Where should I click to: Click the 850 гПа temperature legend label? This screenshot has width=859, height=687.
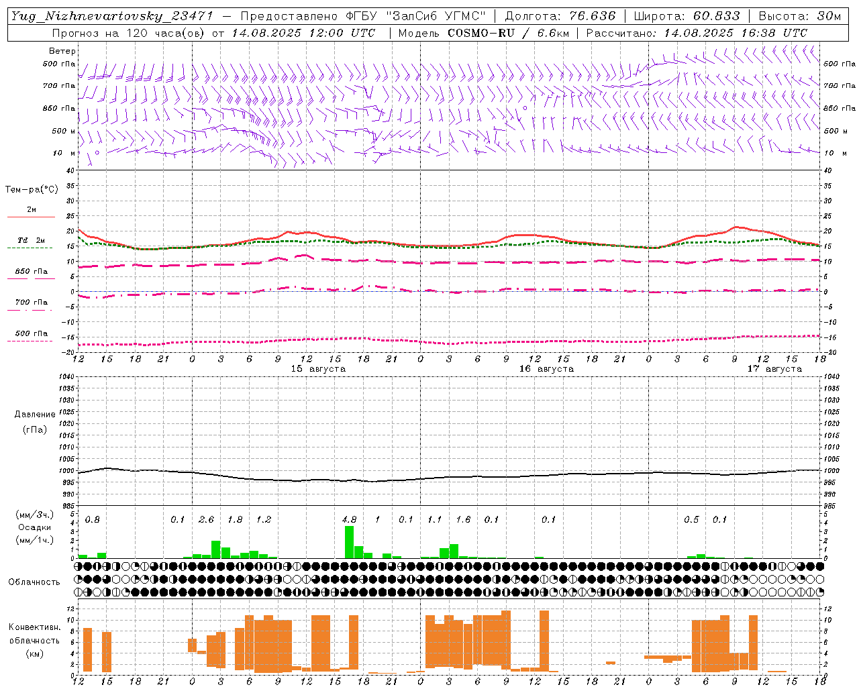click(32, 272)
